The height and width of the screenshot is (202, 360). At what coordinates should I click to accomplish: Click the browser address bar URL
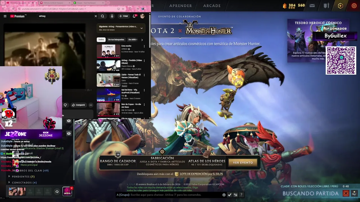pyautogui.click(x=53, y=9)
